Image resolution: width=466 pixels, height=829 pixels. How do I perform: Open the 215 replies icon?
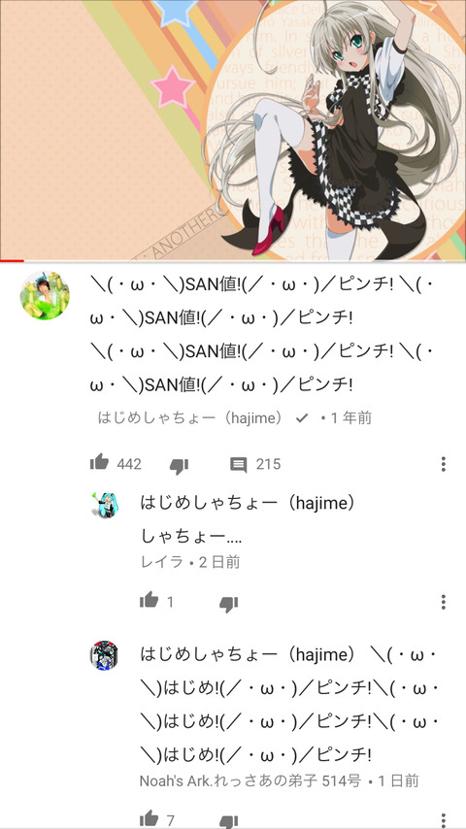pos(239,465)
